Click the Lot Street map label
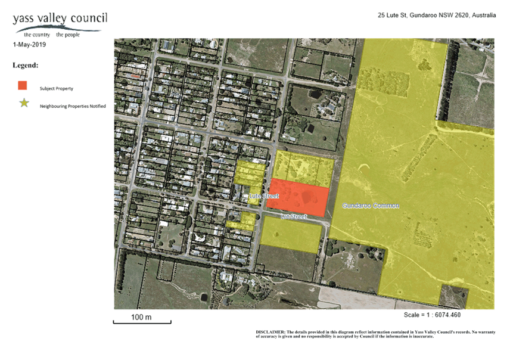Image resolution: width=510 pixels, height=357 pixels. [293, 217]
